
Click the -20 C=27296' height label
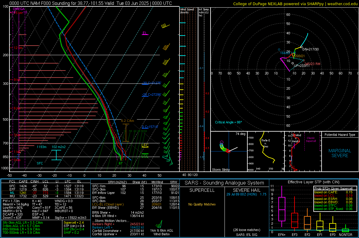click(152, 95)
